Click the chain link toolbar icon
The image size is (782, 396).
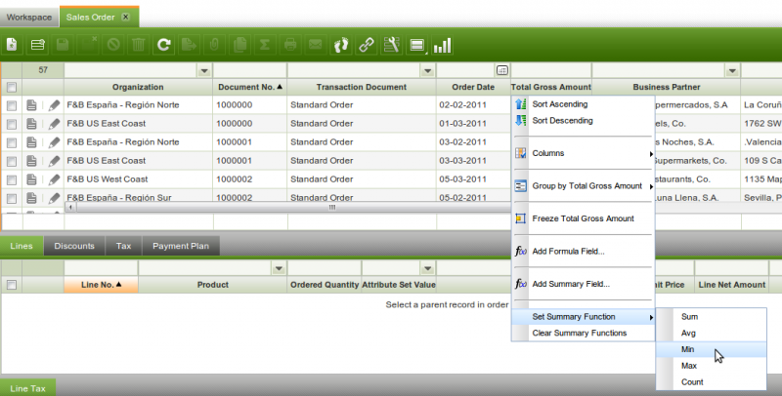pos(367,45)
